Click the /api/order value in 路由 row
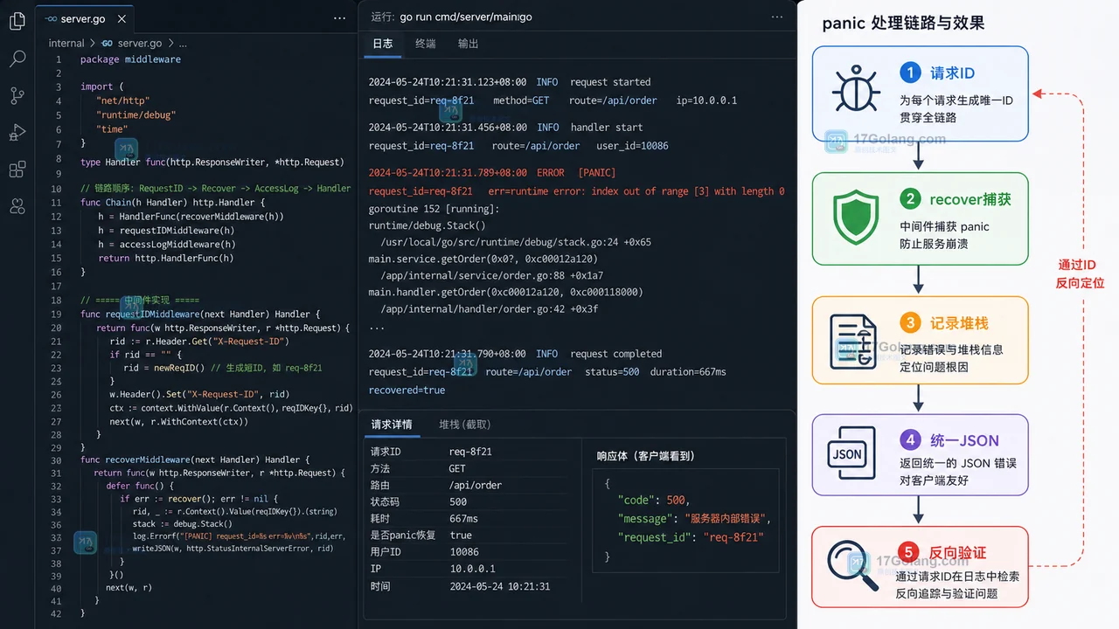This screenshot has height=629, width=1119. (476, 485)
